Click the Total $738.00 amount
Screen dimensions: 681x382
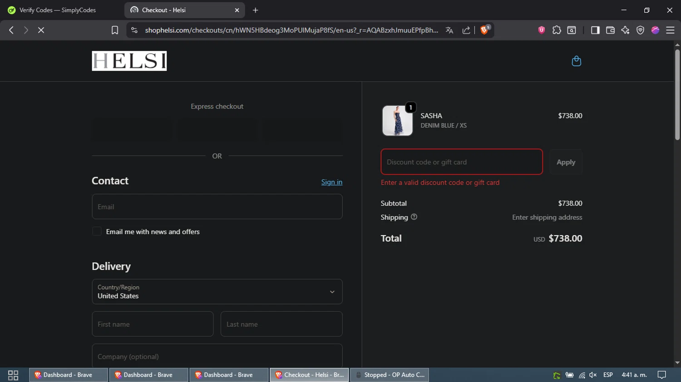[x=565, y=238]
